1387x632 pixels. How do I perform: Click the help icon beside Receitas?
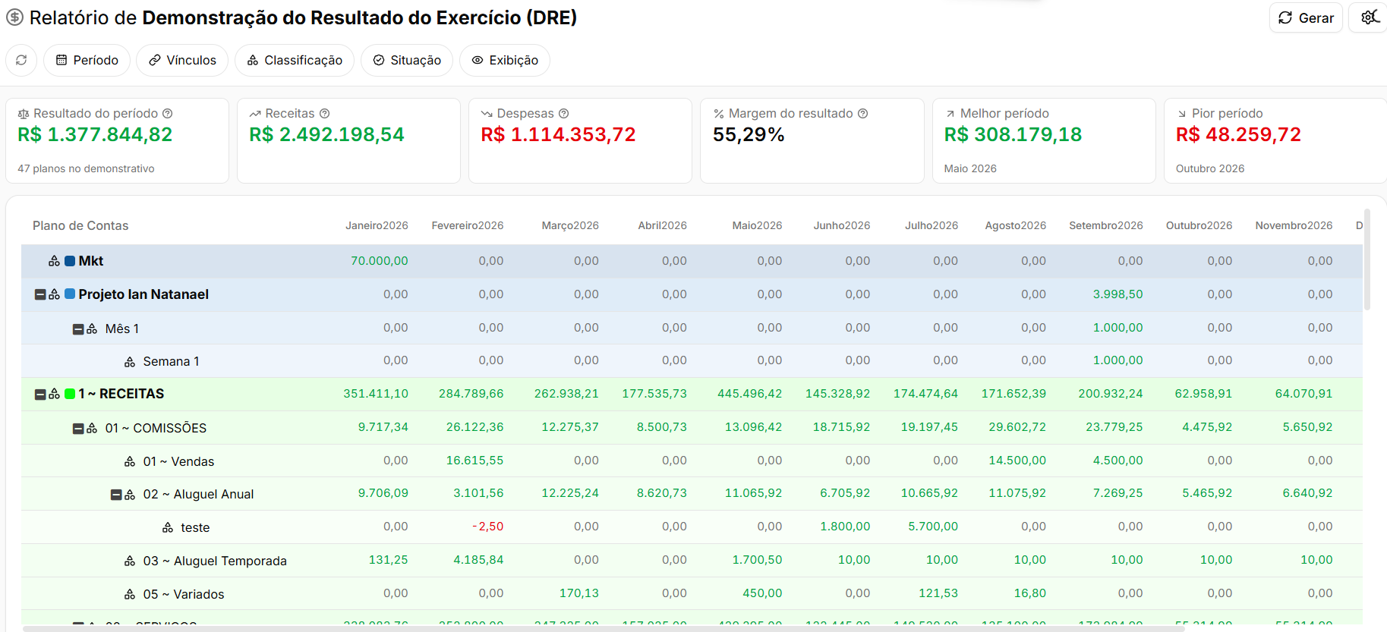click(324, 113)
